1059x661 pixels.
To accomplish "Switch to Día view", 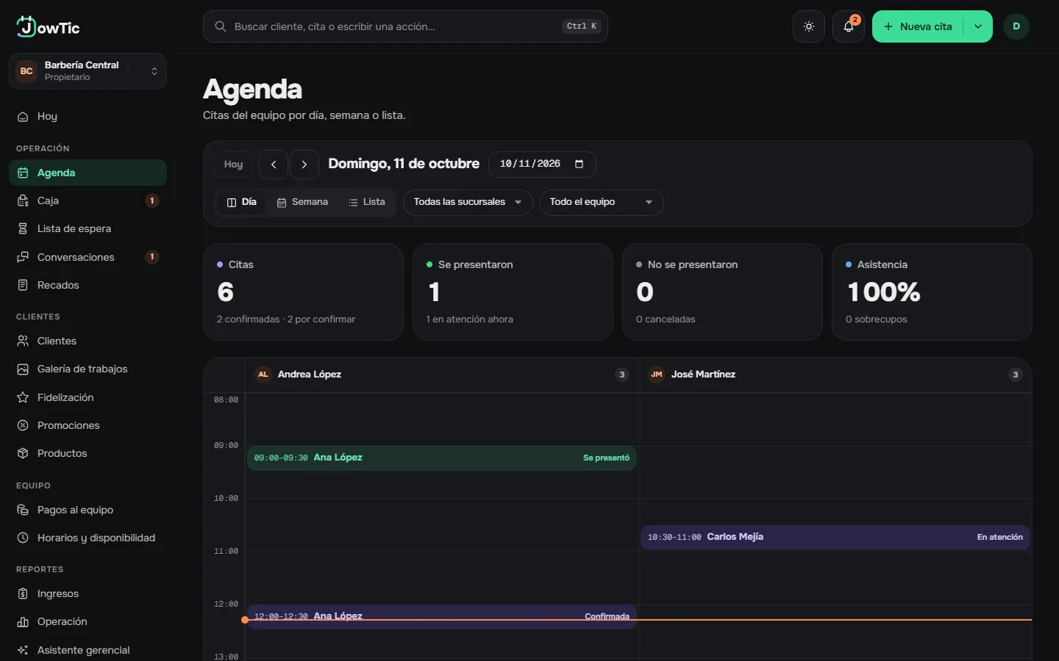I will click(242, 202).
